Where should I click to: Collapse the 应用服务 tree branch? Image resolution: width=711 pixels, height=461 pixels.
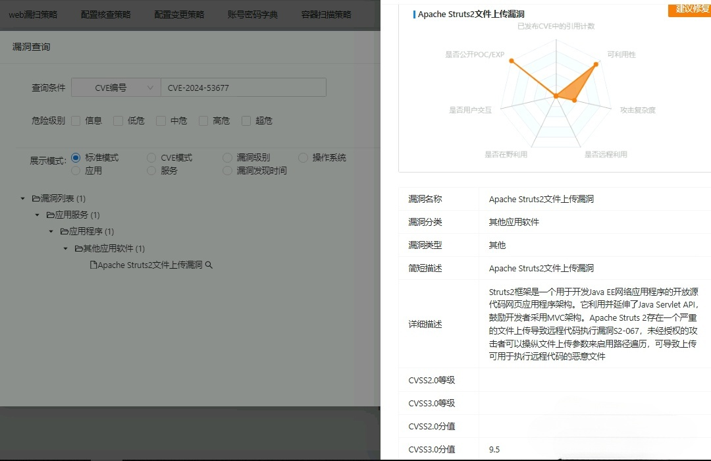37,215
